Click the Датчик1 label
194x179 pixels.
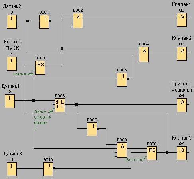pos(10,86)
